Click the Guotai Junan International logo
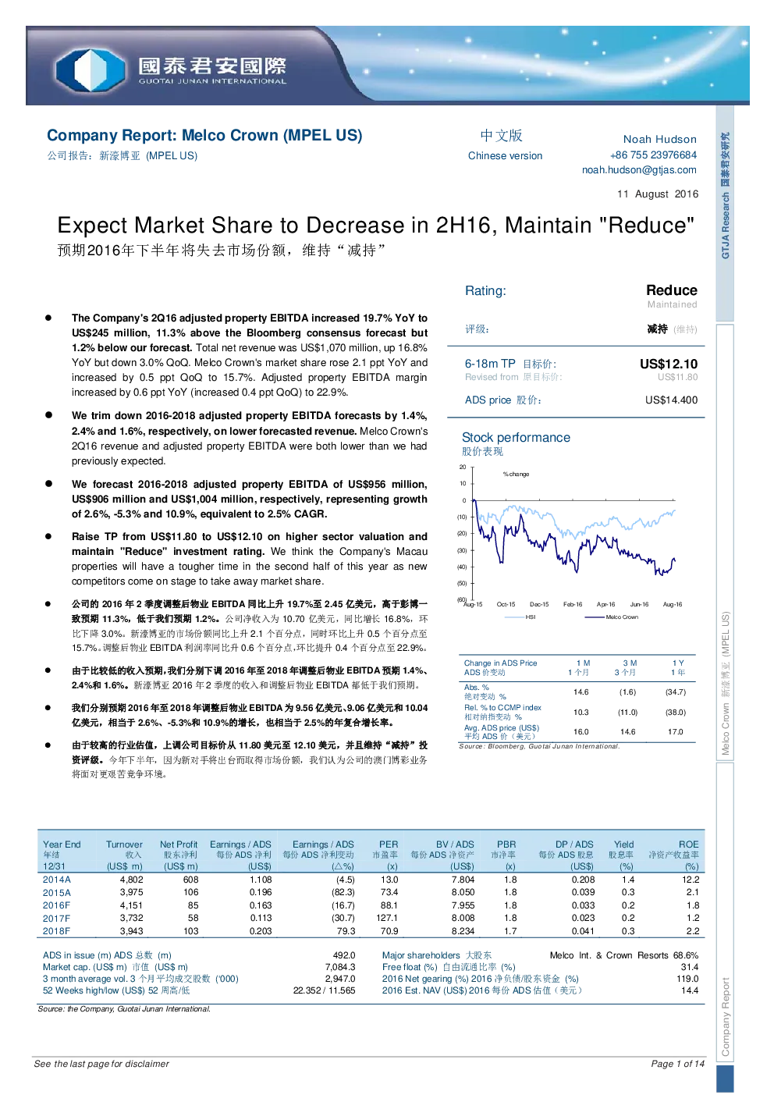774x1095 pixels. [172, 69]
